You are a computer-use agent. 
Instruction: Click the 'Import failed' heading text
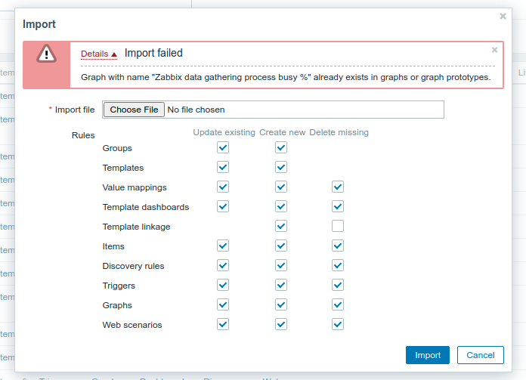pyautogui.click(x=153, y=53)
